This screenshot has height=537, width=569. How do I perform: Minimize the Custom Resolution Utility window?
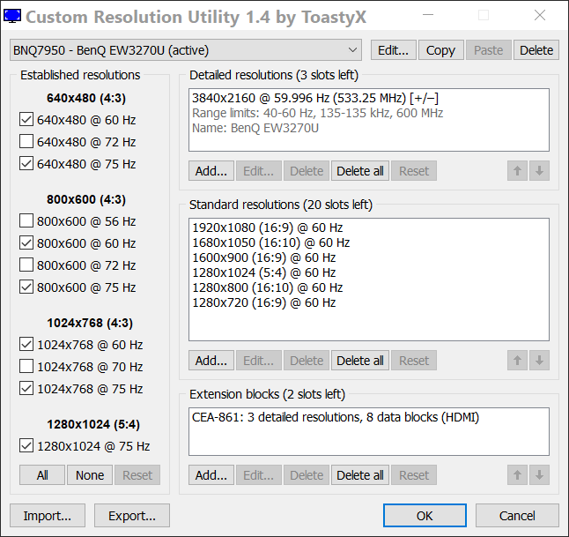[x=428, y=15]
